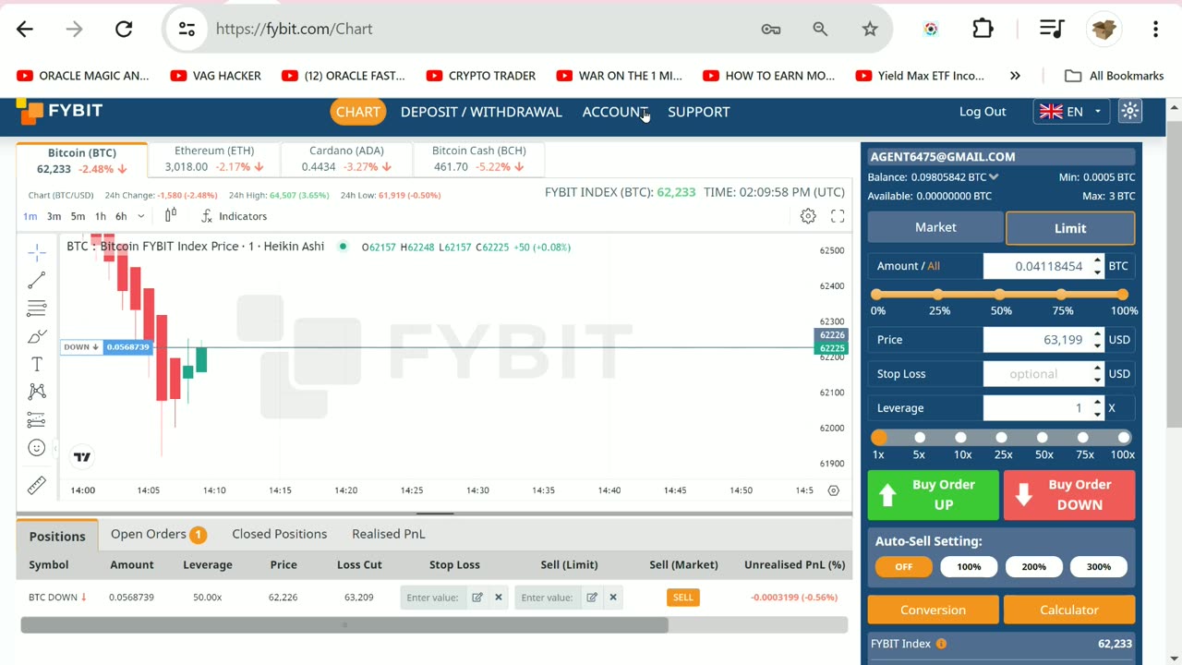Select the 3m timeframe

coord(54,216)
